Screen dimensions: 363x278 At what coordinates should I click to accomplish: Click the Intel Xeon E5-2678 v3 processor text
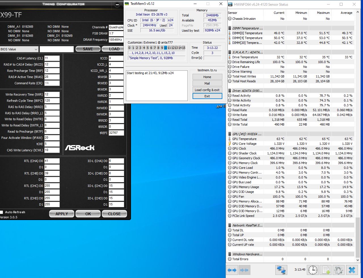[x=151, y=14]
